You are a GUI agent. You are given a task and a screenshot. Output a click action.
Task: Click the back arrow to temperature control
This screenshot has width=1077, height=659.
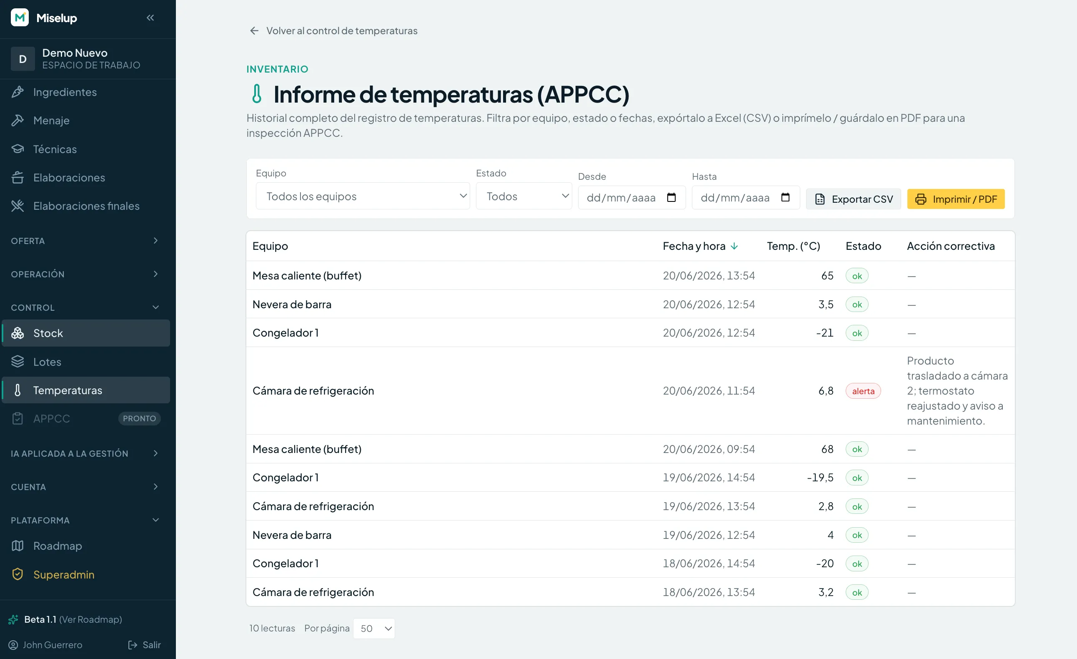click(x=254, y=30)
